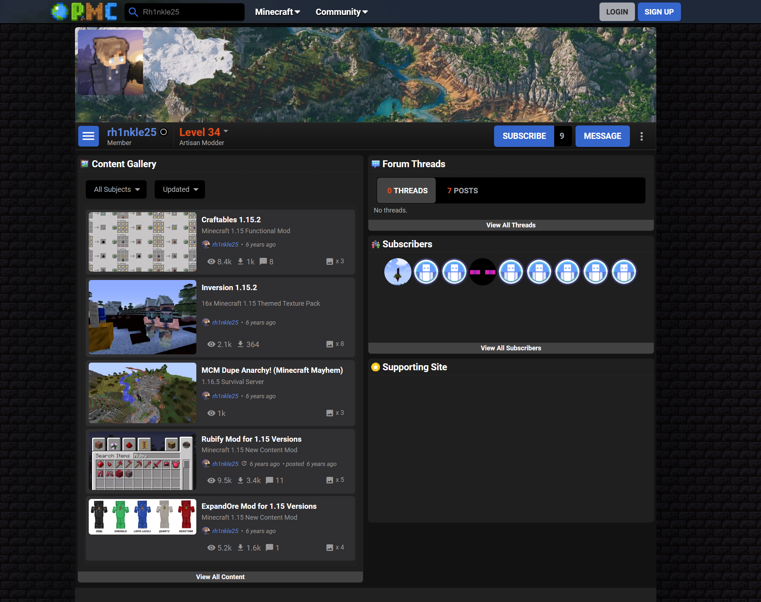Screen dimensions: 761x602
Task: Click the download icon on Craftables 1.15.2
Action: (240, 261)
